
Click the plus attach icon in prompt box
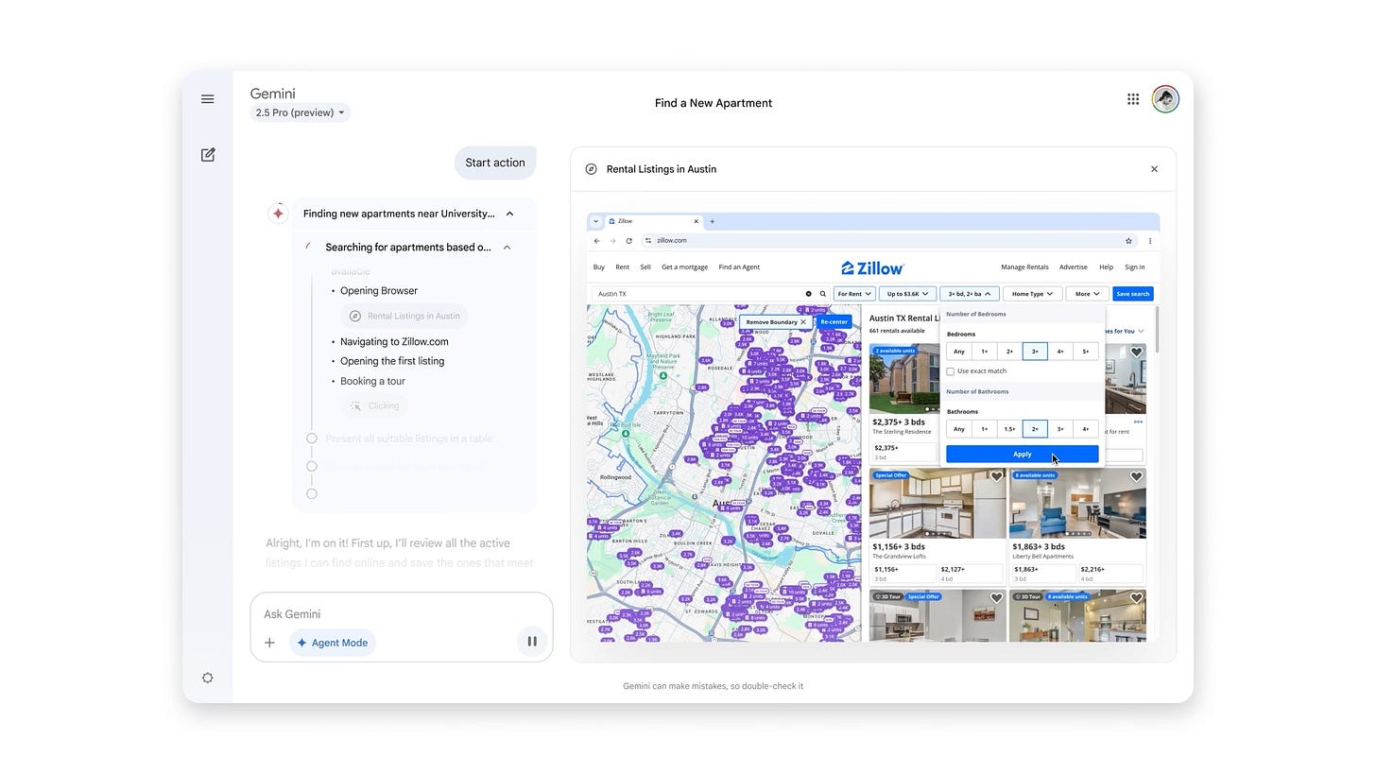pos(269,643)
